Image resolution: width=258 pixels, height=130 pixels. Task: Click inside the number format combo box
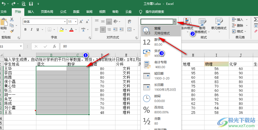tap(157, 22)
